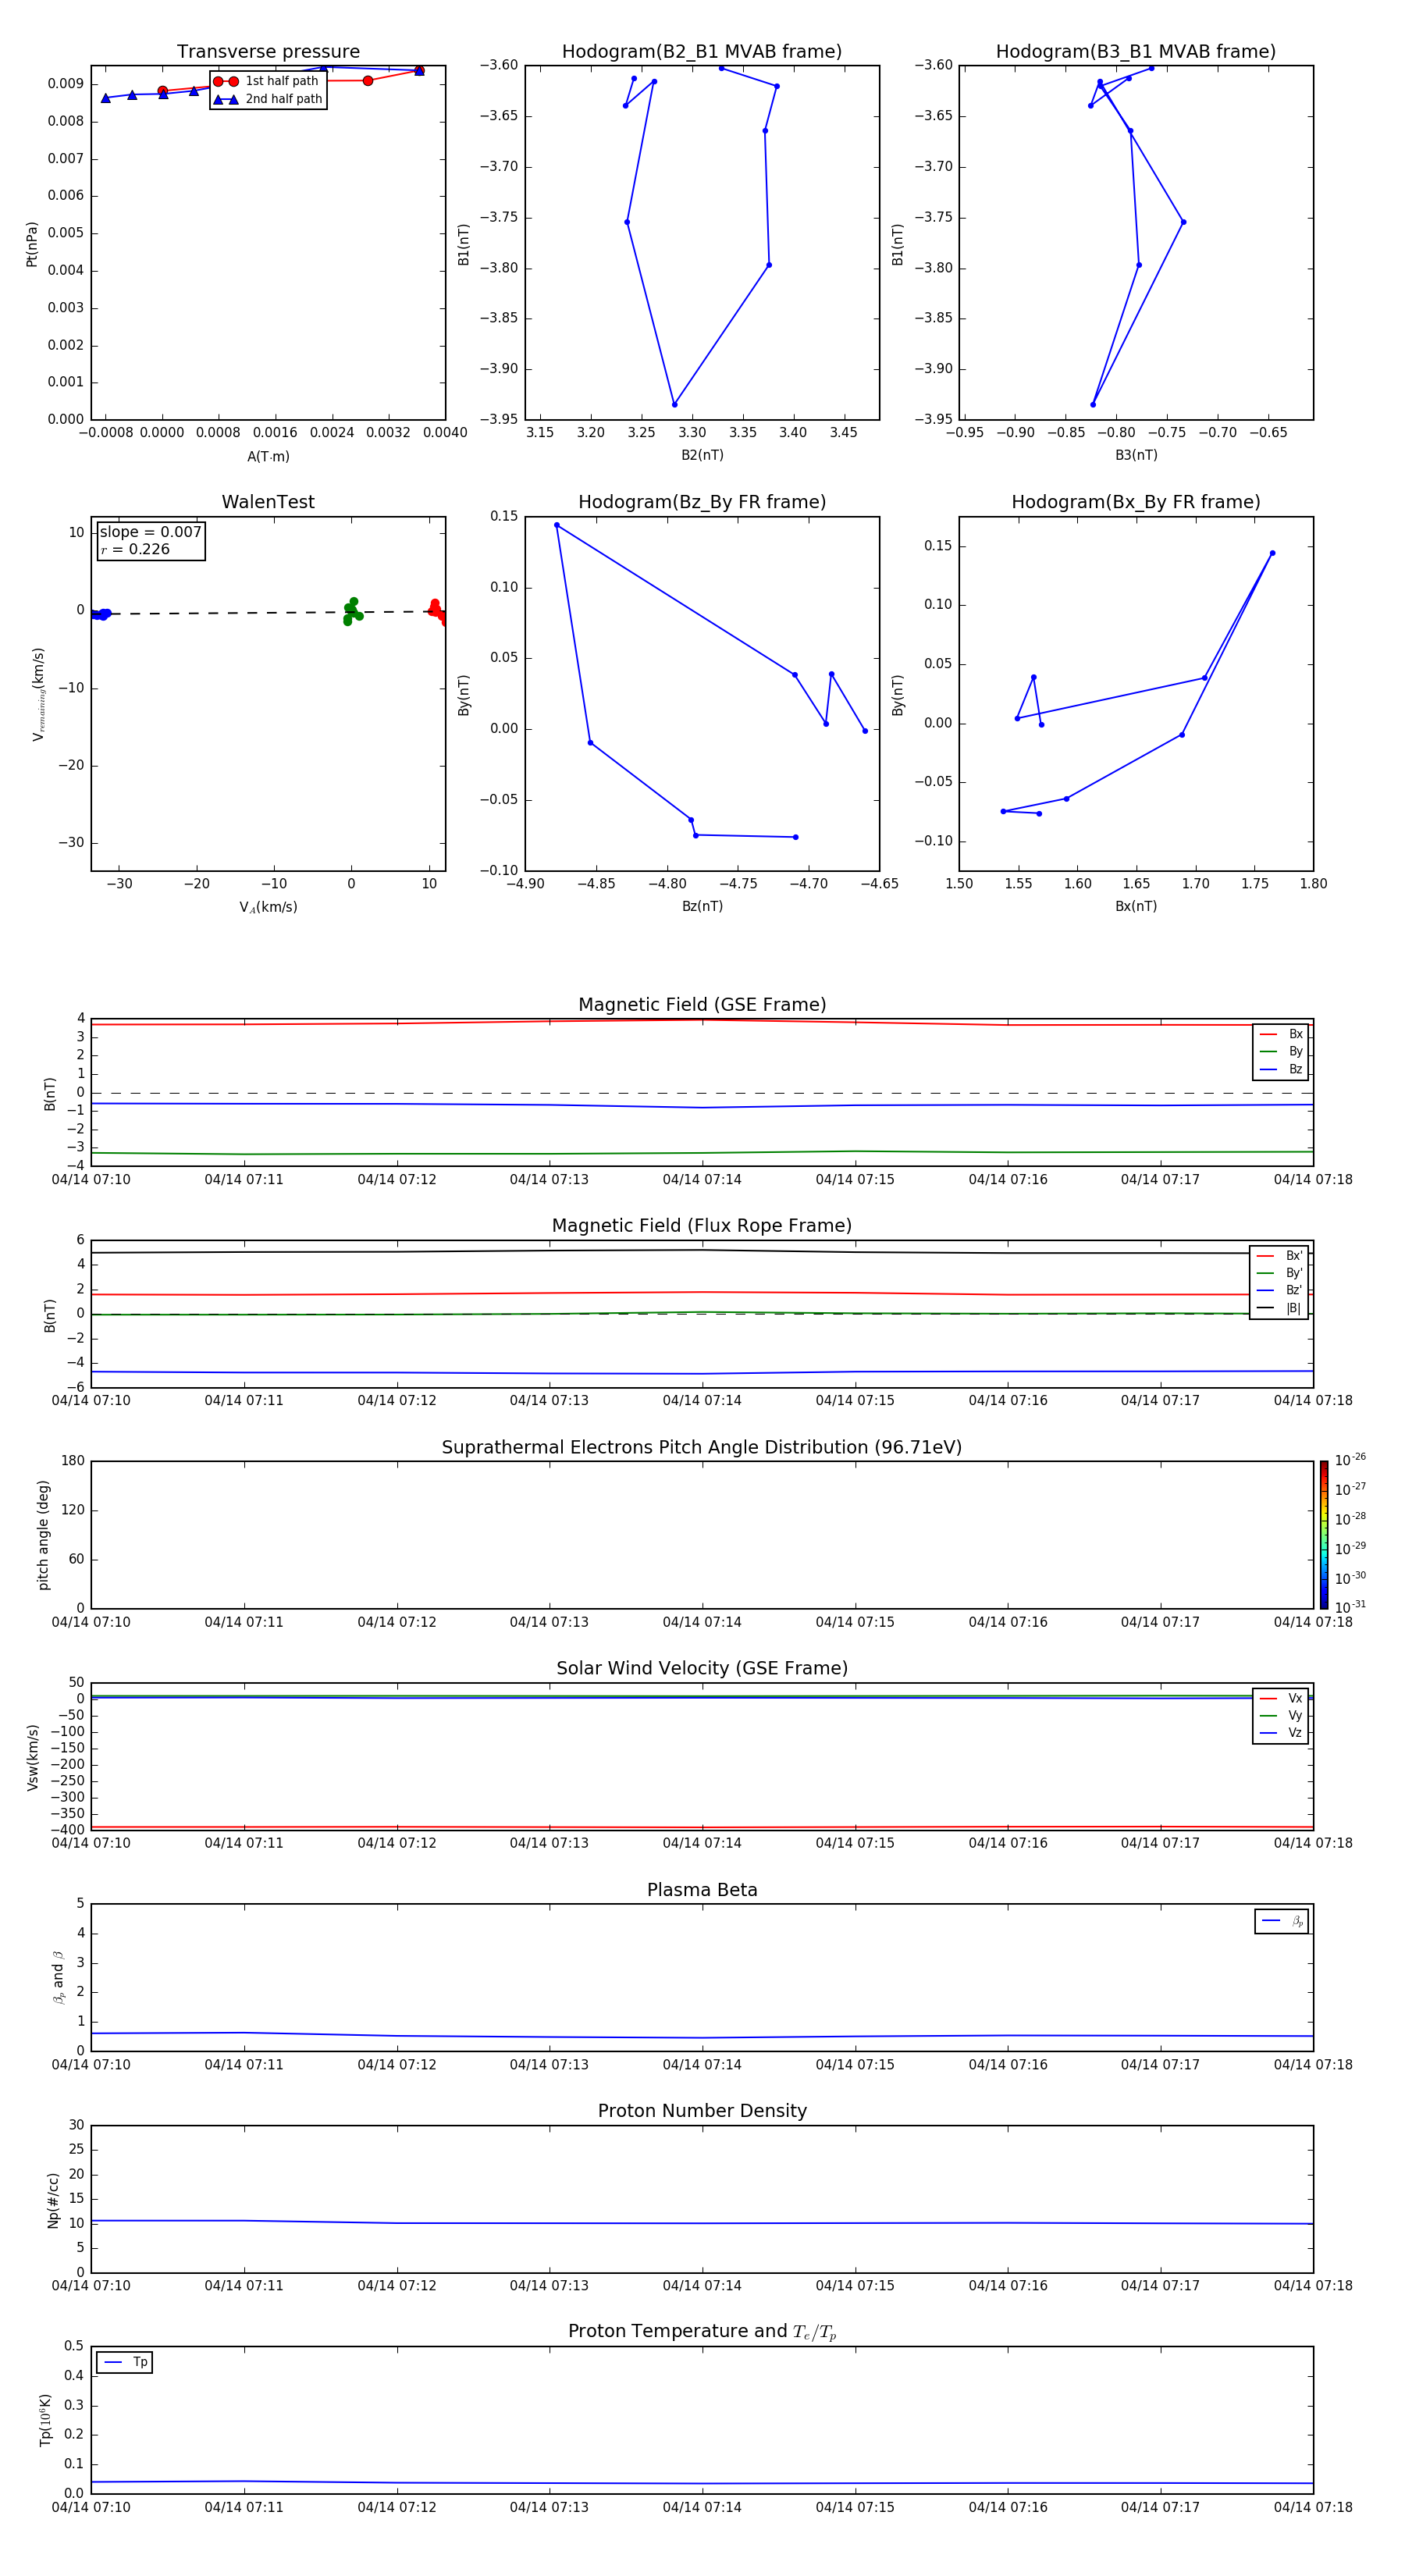Screen dimensions: 1405x2576
Task: Click the 'Bz(nT)' x-axis label
Action: coord(702,906)
